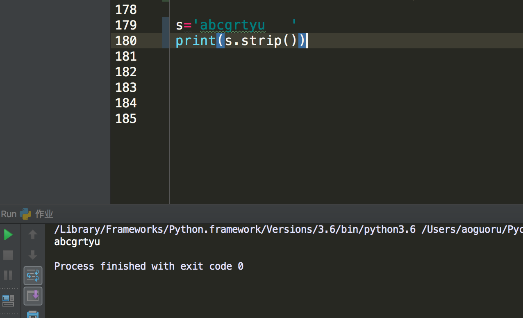
Task: Click the Print icon in Run toolbar
Action: pyautogui.click(x=33, y=314)
